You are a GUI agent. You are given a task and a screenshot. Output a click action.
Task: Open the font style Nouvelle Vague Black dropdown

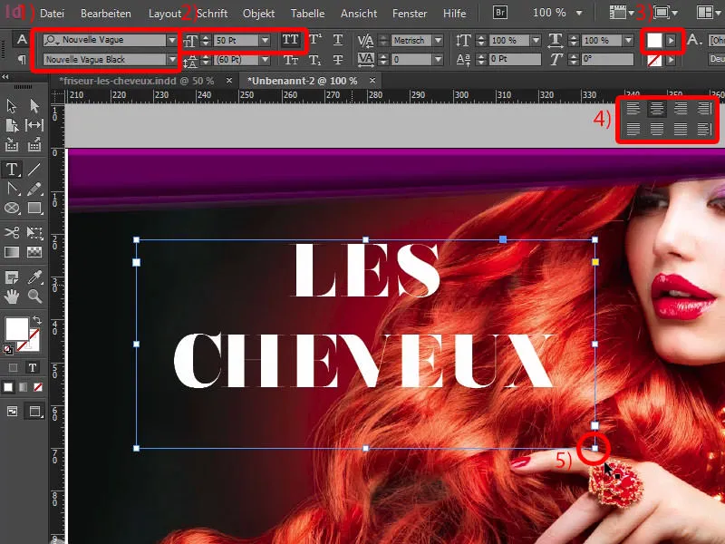[171, 60]
